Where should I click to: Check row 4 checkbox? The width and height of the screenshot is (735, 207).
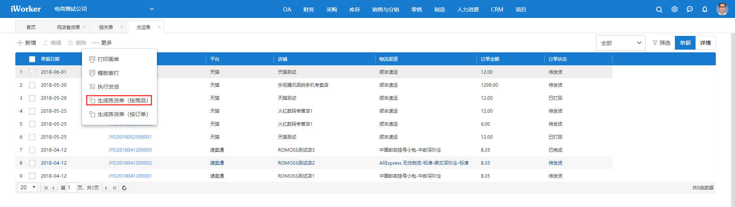point(32,111)
